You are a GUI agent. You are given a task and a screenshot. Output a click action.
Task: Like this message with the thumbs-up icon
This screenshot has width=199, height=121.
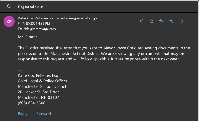tap(151, 21)
